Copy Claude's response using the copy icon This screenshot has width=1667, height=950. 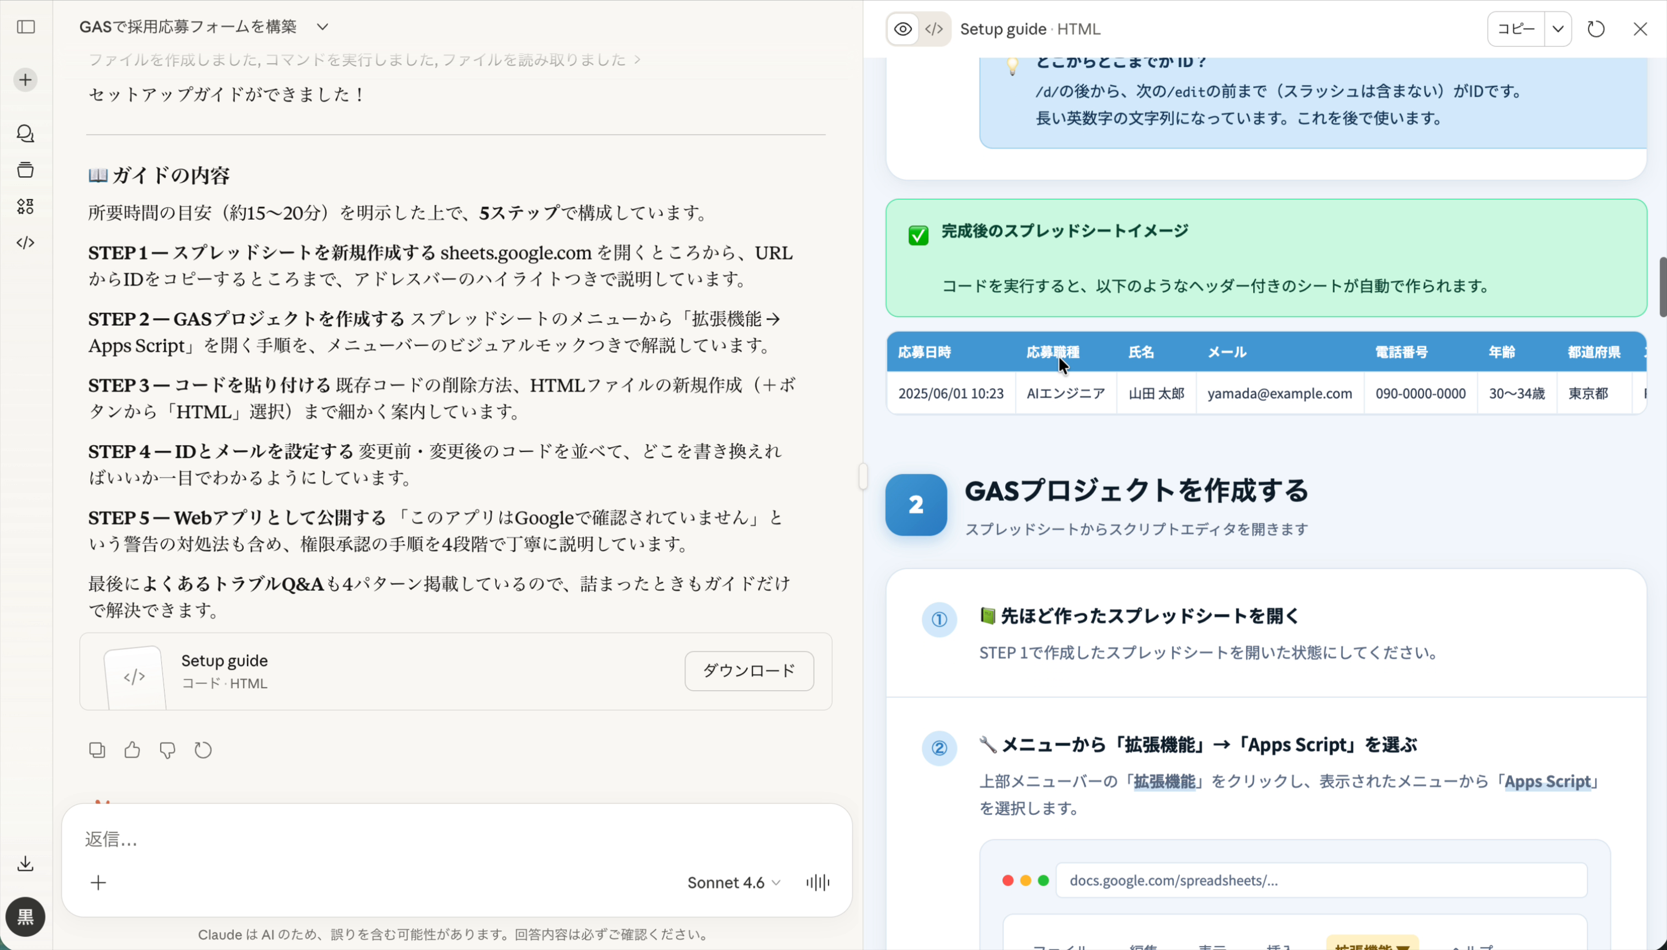coord(97,750)
